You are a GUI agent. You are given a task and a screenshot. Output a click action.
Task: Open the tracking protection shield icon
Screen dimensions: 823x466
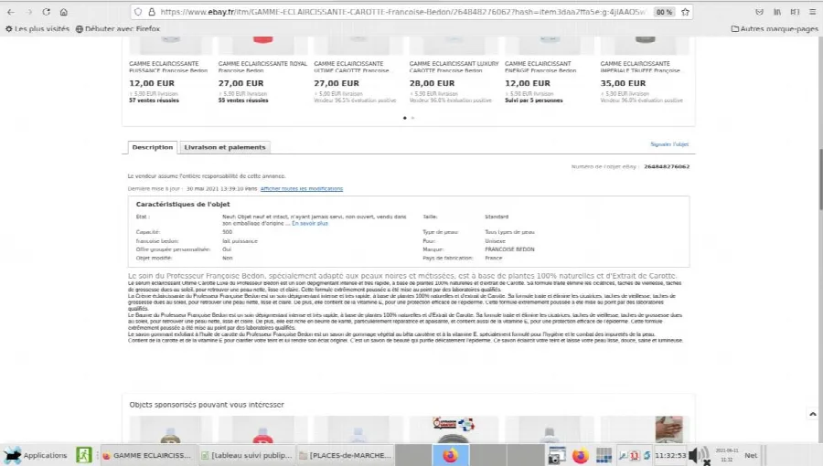[x=138, y=12]
